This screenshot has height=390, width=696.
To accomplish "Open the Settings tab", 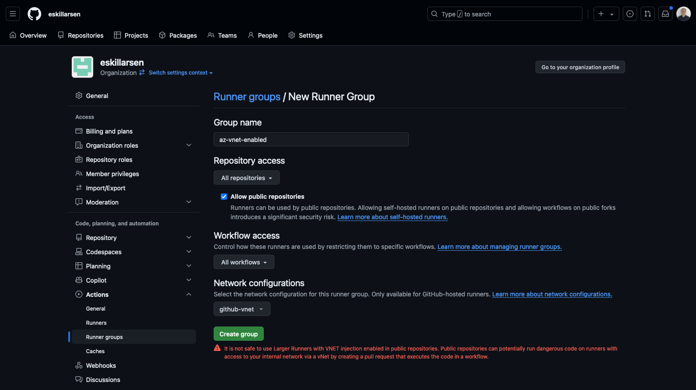I will click(x=305, y=35).
